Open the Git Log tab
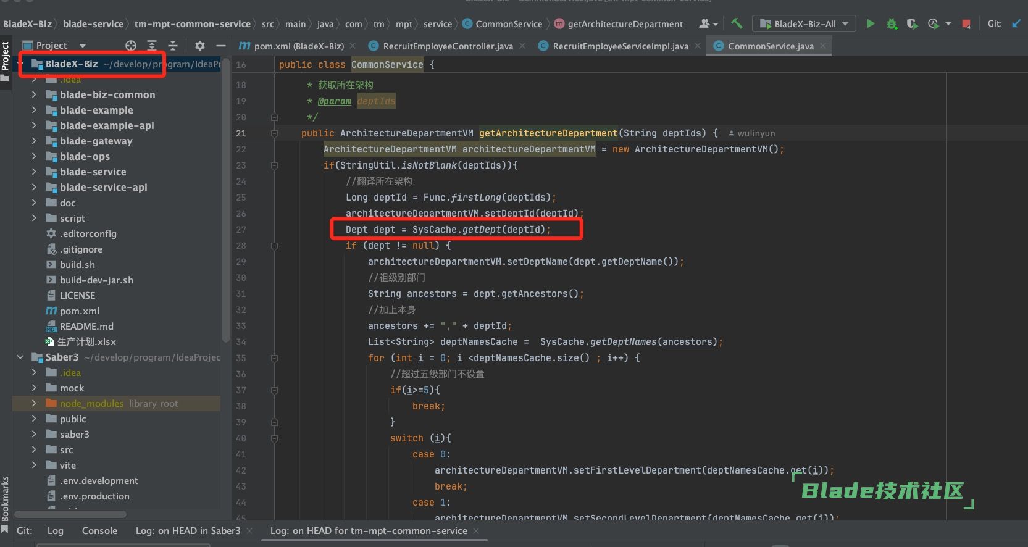 (x=56, y=531)
